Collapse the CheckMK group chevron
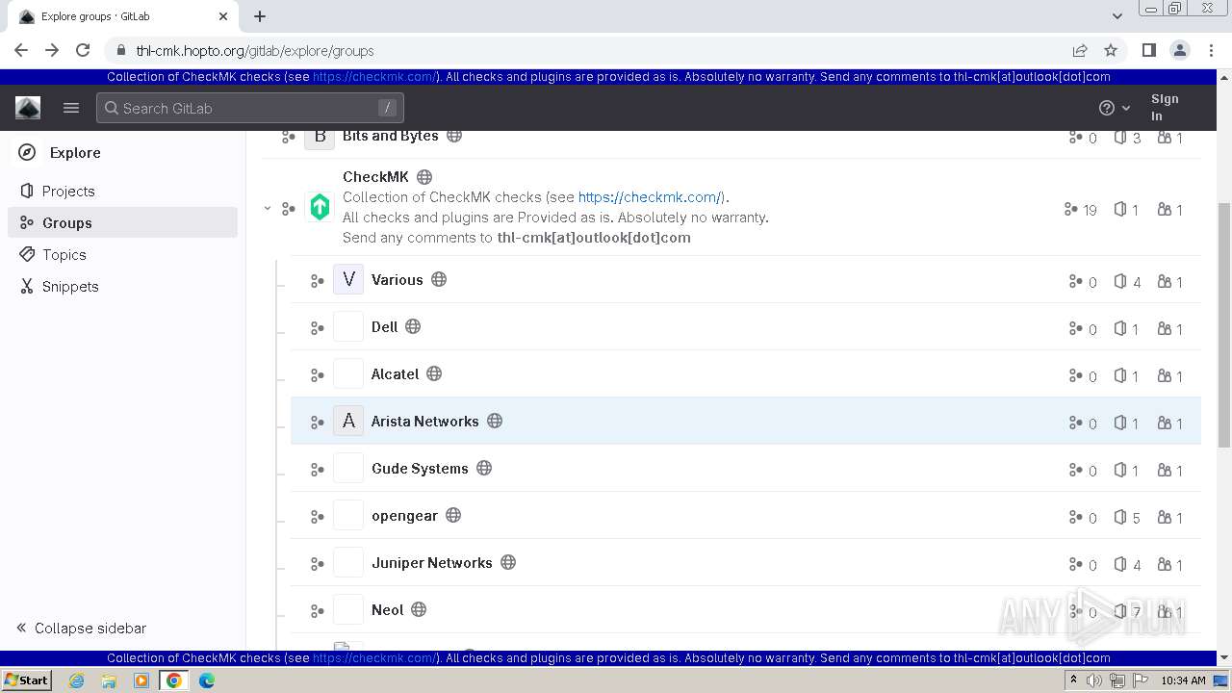The image size is (1232, 693). [x=268, y=208]
